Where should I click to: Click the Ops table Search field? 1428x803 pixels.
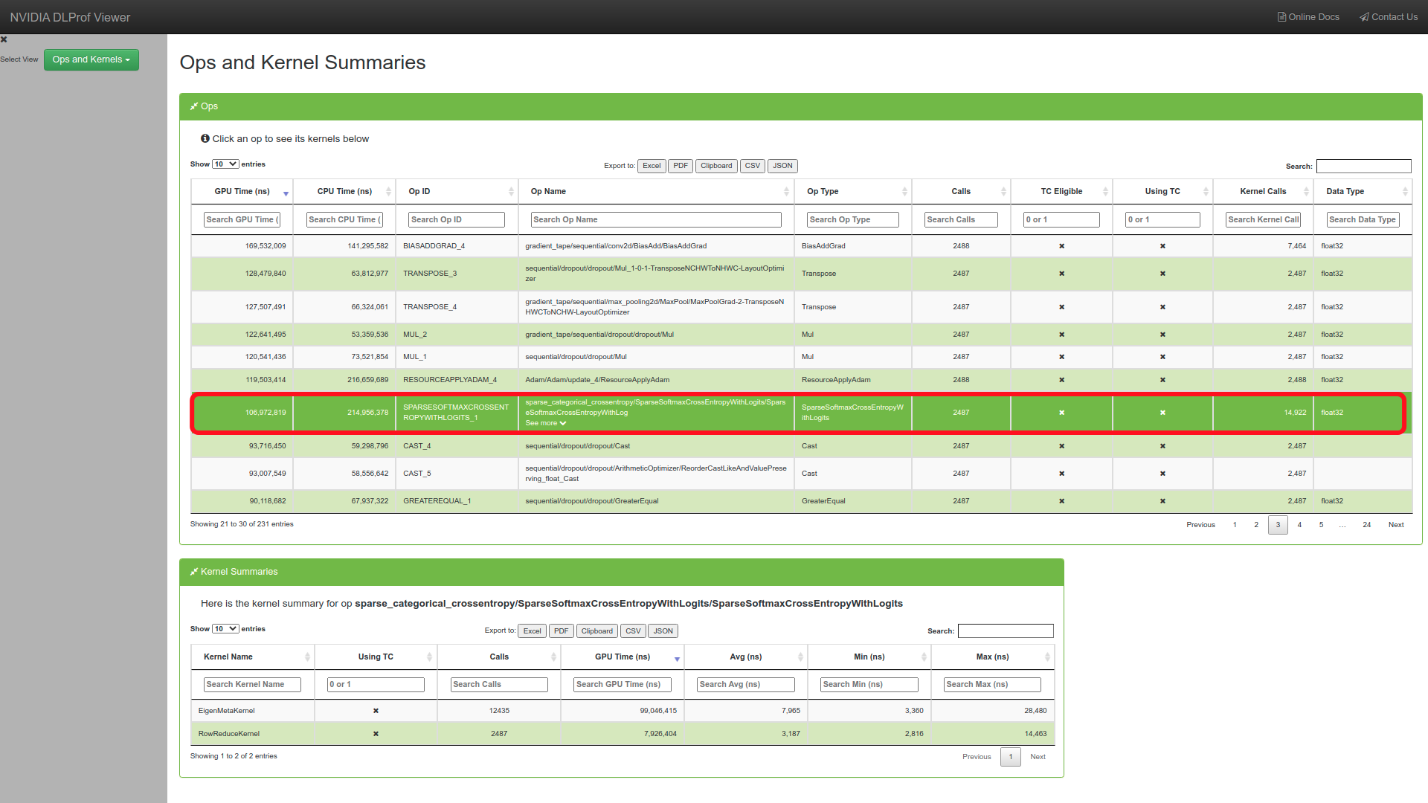pos(1363,167)
